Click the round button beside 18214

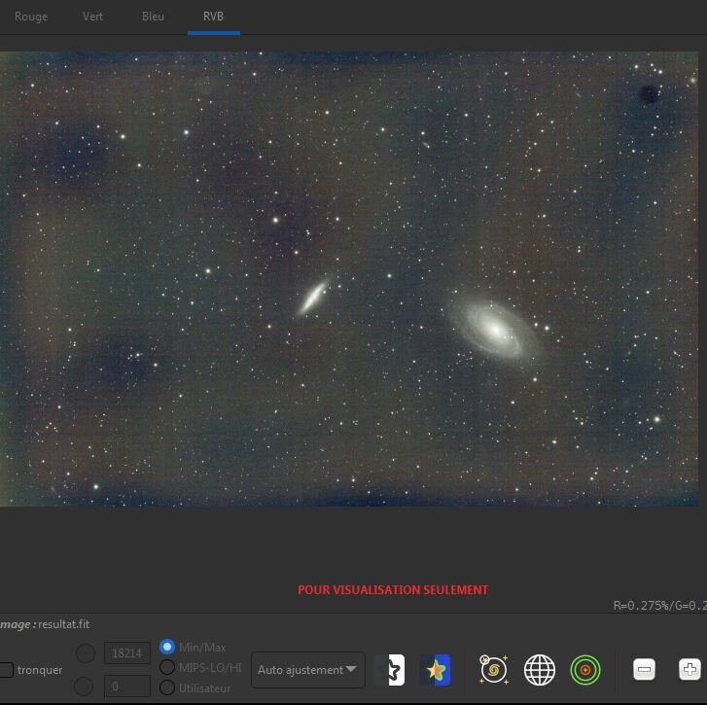tap(86, 652)
